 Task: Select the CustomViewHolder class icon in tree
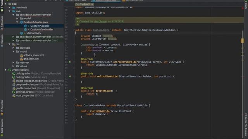coord(25,29)
